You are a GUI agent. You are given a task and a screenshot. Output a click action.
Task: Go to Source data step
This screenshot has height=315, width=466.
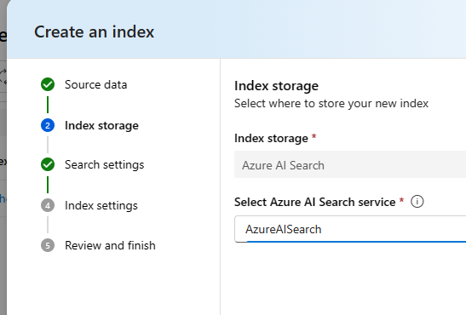pos(95,84)
